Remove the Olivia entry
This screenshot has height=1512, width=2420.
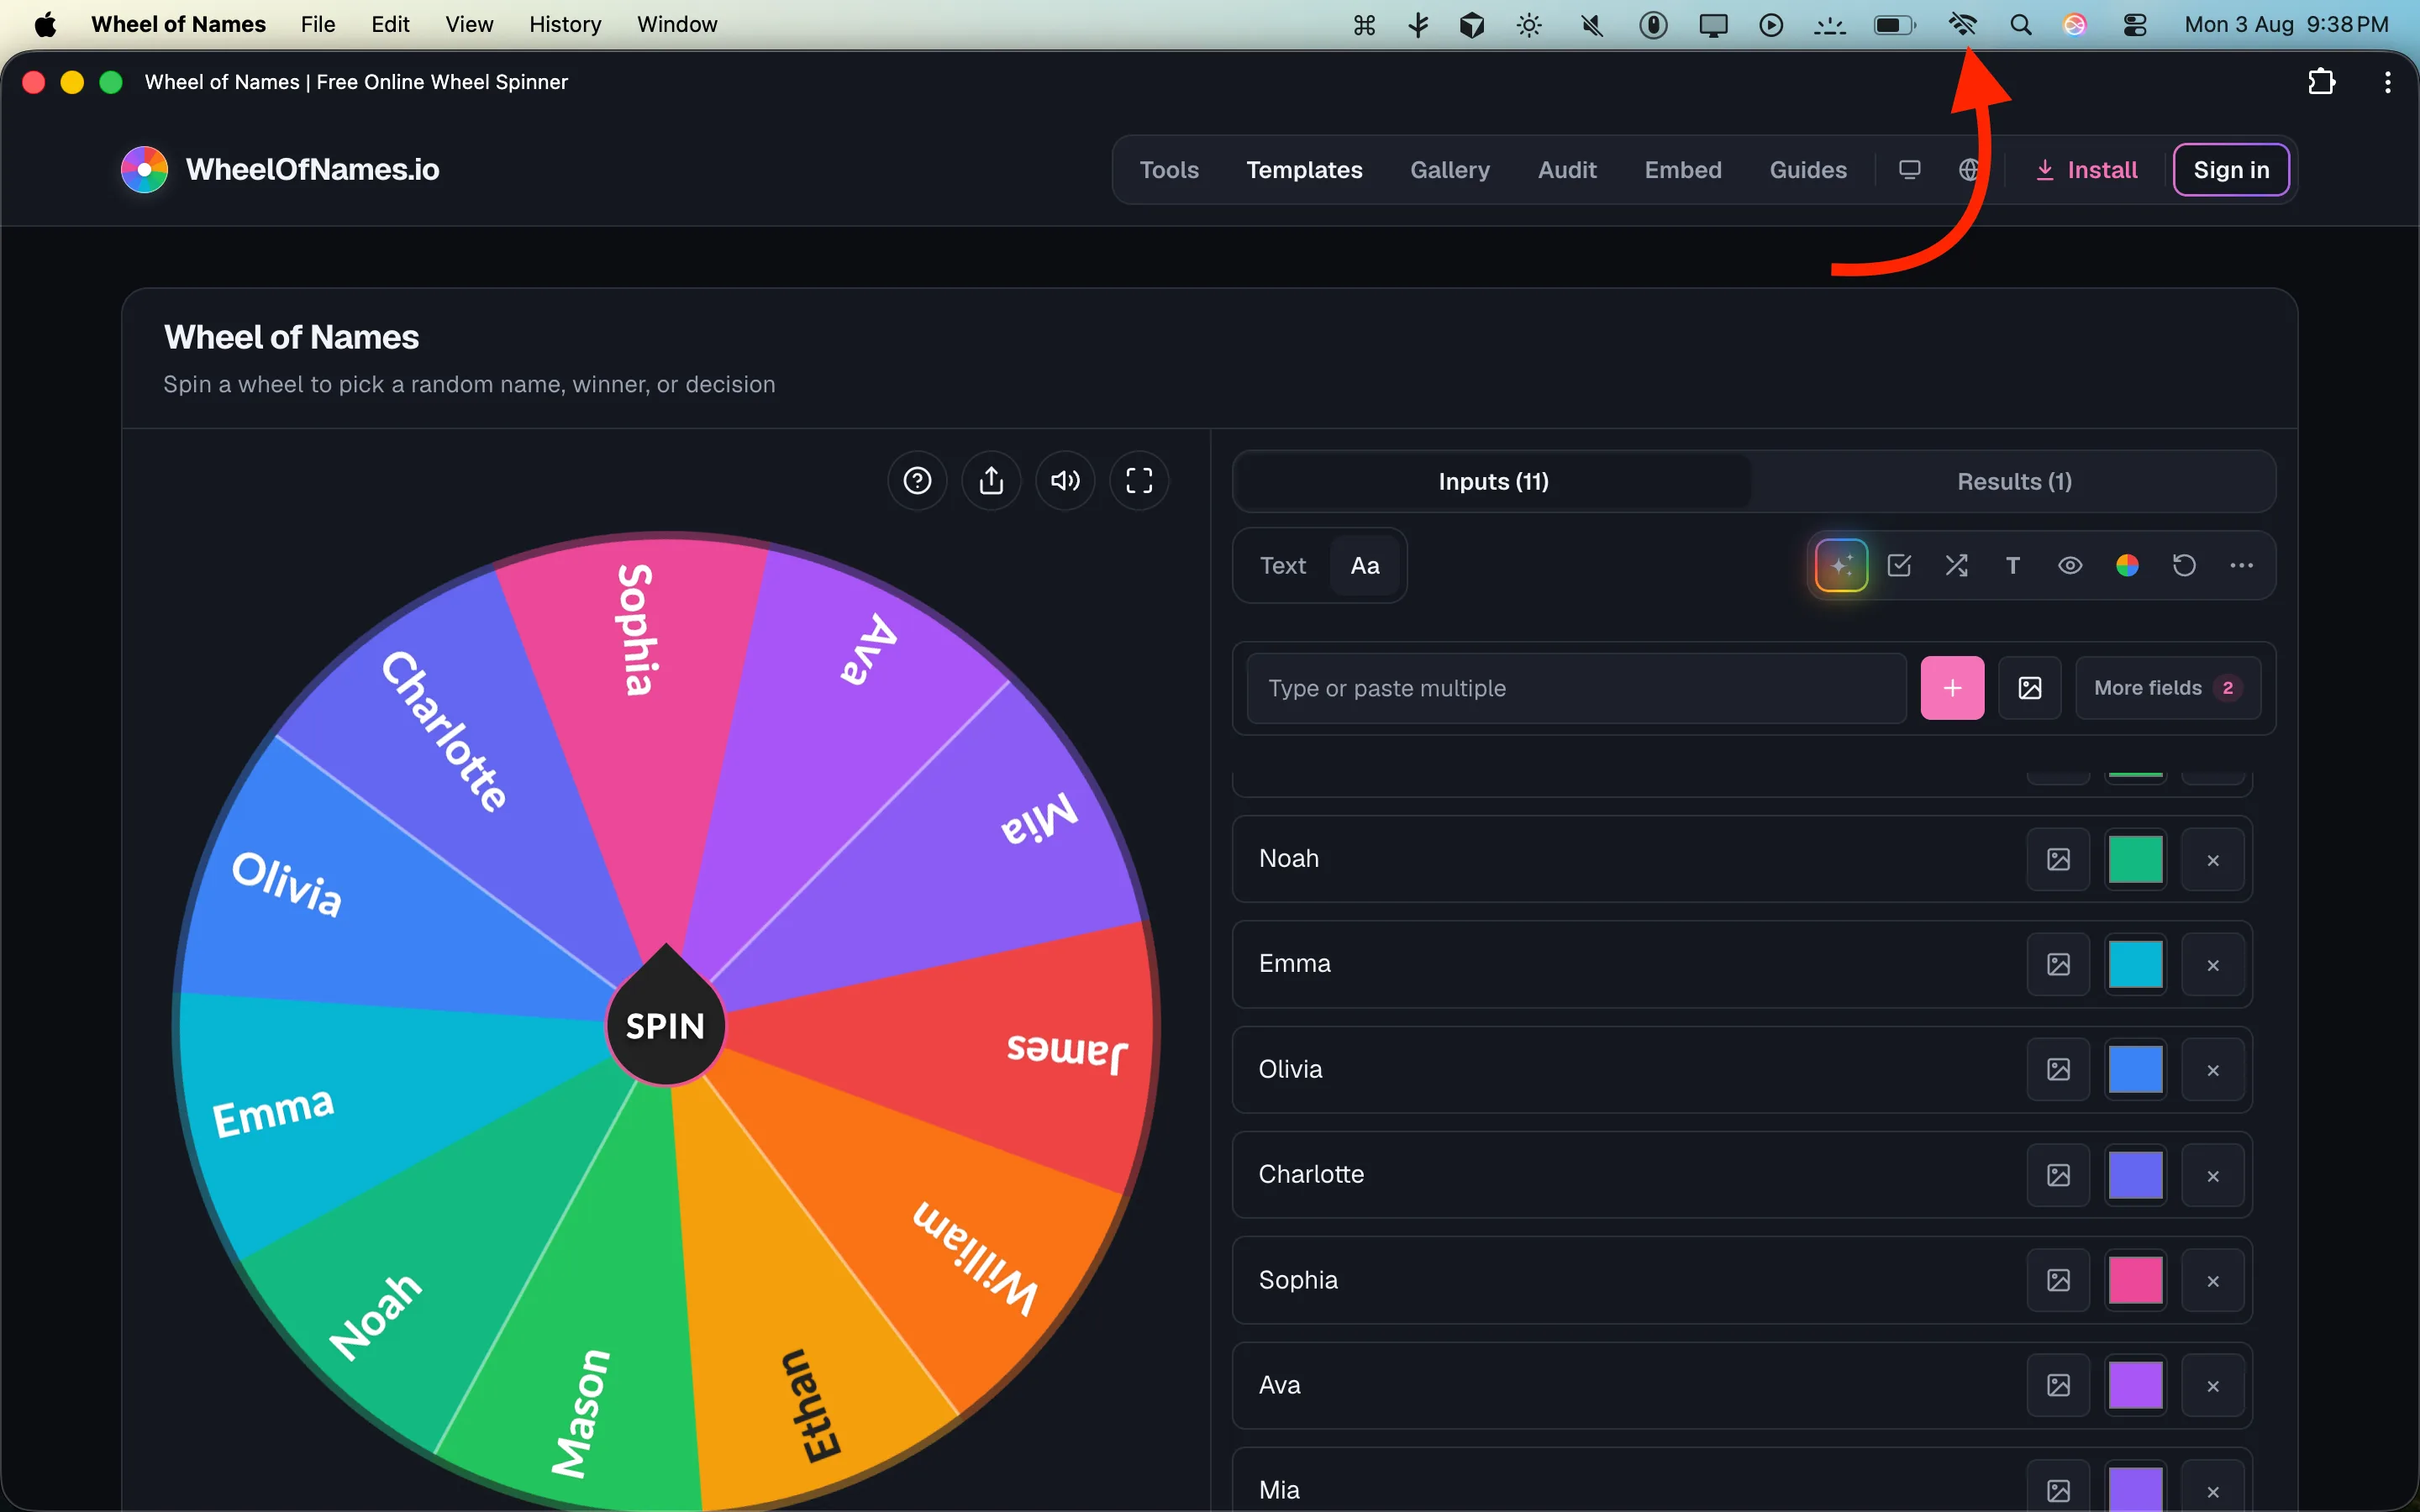coord(2212,1070)
